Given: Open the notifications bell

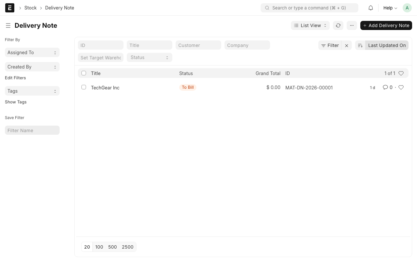Looking at the screenshot, I should [371, 8].
